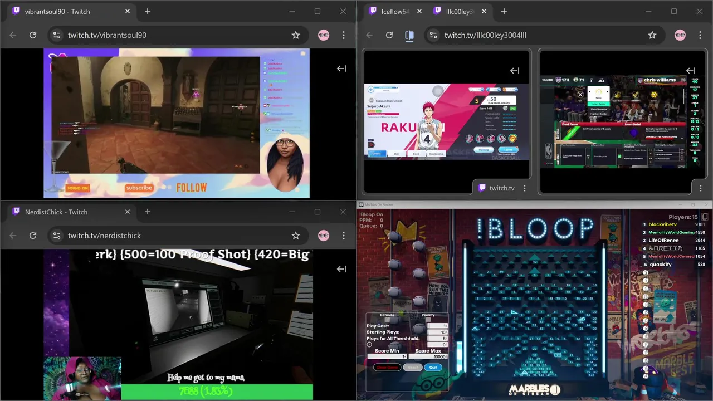The height and width of the screenshot is (401, 713).
Task: Click the Play Cost value field
Action: pyautogui.click(x=437, y=326)
